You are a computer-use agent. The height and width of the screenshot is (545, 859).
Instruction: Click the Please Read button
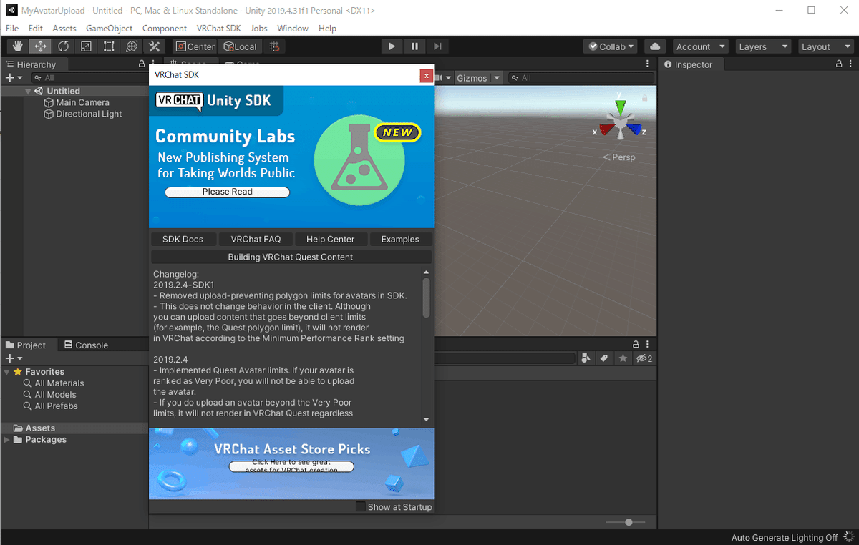(227, 192)
